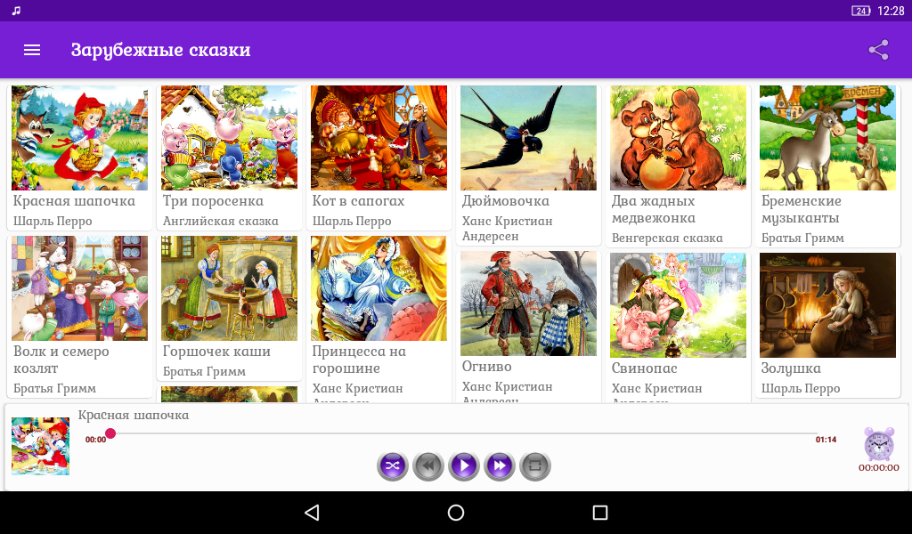This screenshot has width=912, height=534.
Task: Open the Три поросенка story image
Action: click(x=229, y=138)
